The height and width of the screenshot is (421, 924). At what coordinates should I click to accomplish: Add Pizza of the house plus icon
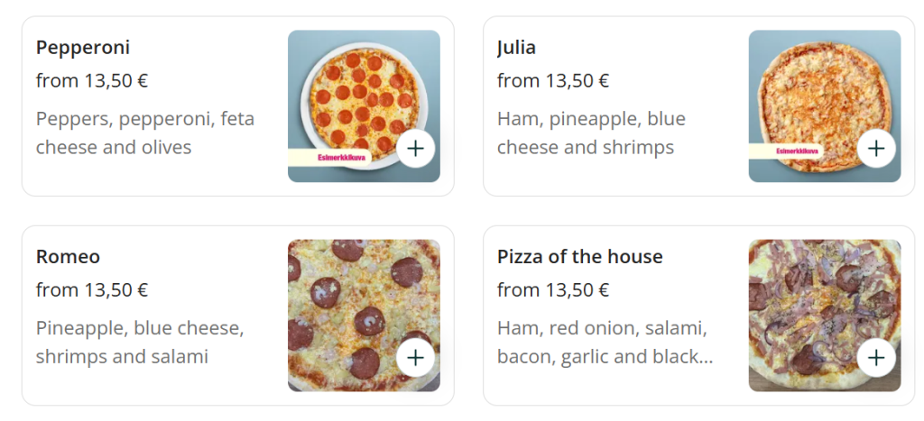click(876, 357)
